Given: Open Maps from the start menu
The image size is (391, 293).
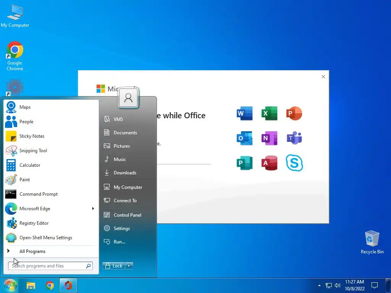Looking at the screenshot, I should pos(51,107).
